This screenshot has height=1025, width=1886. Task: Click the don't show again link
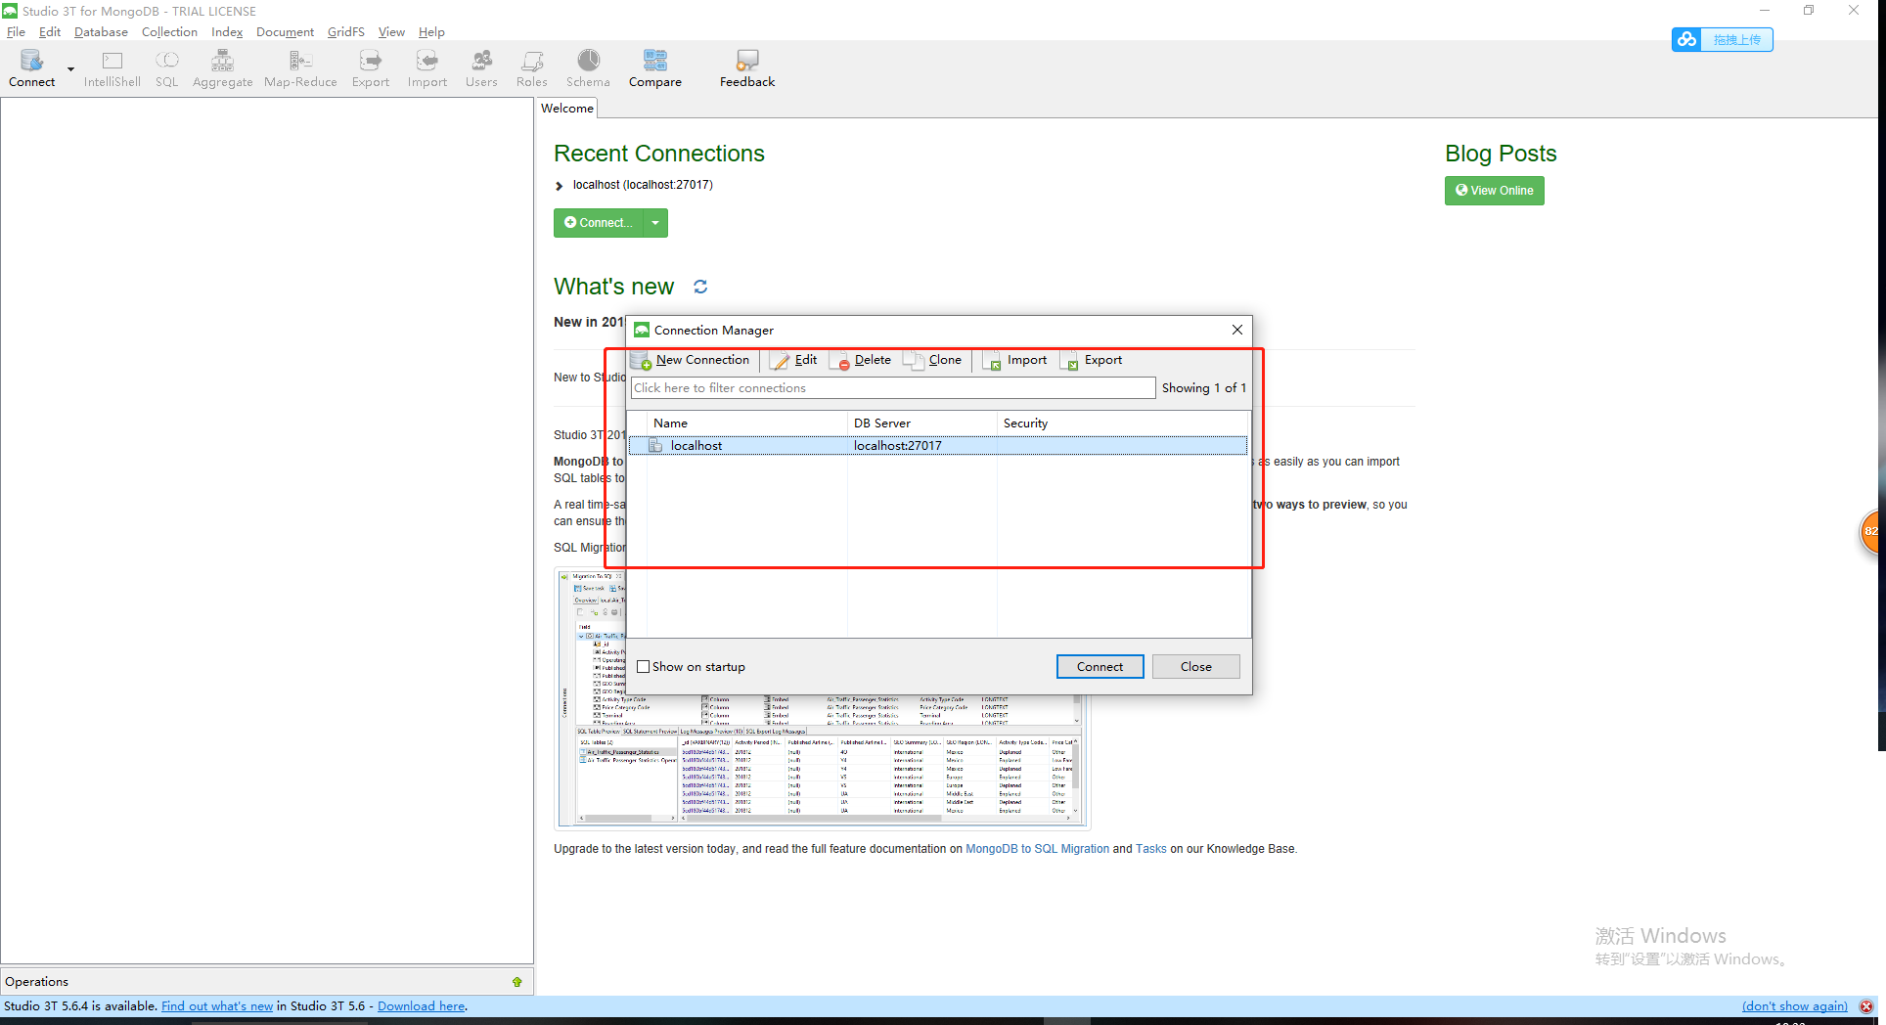[x=1794, y=1005]
